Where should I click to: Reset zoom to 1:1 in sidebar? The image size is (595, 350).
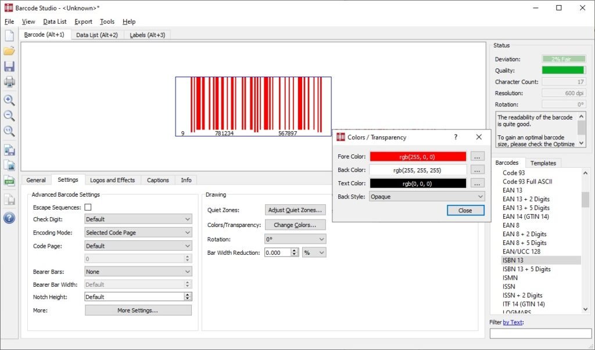(9, 131)
